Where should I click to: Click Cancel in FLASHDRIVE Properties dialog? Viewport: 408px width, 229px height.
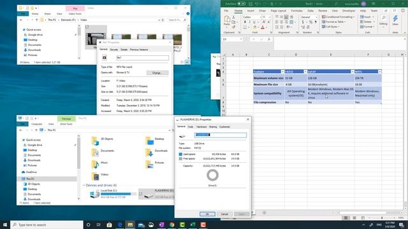[224, 214]
